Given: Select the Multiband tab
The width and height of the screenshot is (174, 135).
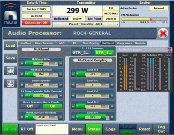Looking at the screenshot, I should point(108,43).
